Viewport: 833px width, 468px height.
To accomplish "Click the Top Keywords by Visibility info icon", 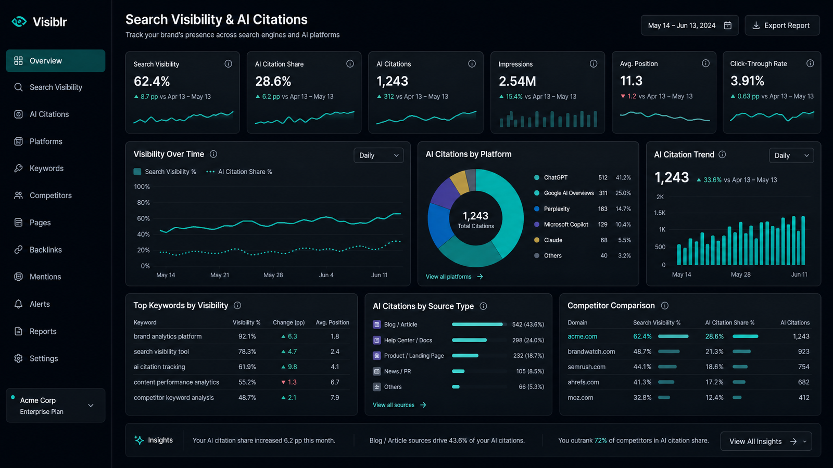I will (237, 305).
